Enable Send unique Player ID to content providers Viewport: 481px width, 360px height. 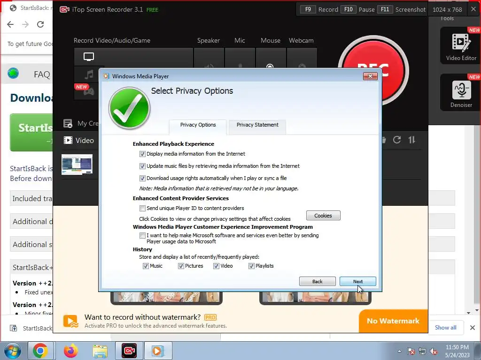(142, 209)
